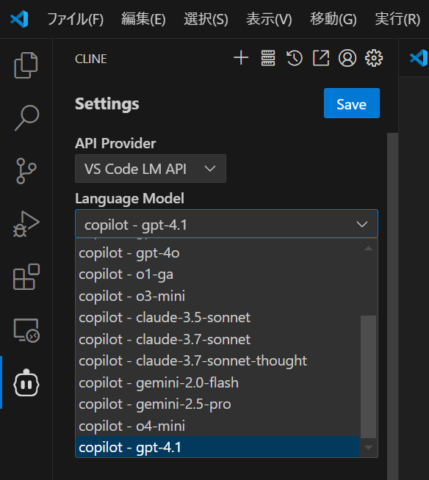The height and width of the screenshot is (480, 429).
Task: Click the CLINE panel title
Action: 91,59
